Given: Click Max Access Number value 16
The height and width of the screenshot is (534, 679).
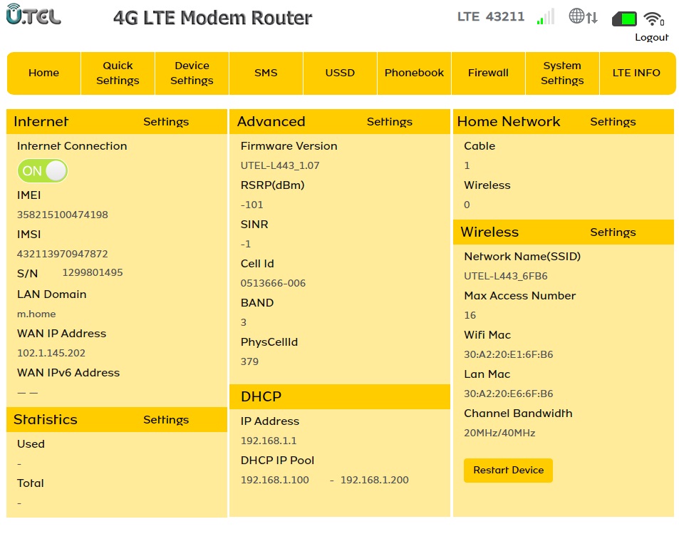Looking at the screenshot, I should (x=470, y=315).
